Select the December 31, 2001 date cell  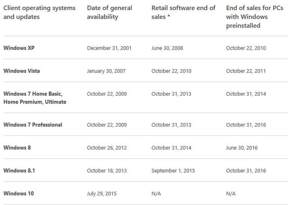(109, 48)
